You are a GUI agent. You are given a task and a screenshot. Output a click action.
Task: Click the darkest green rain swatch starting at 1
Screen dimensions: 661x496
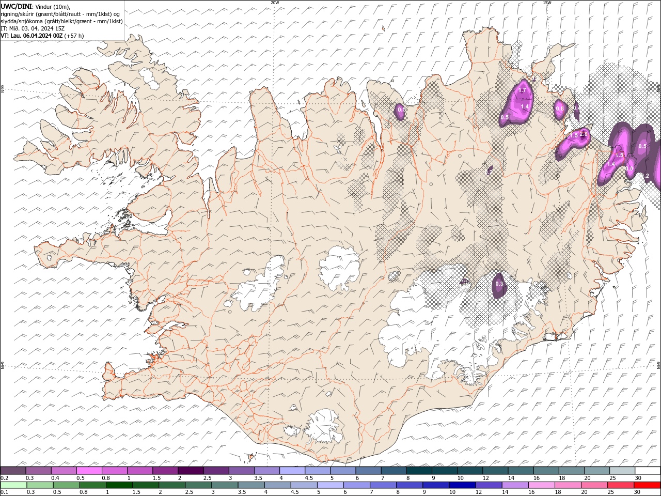coord(119,485)
